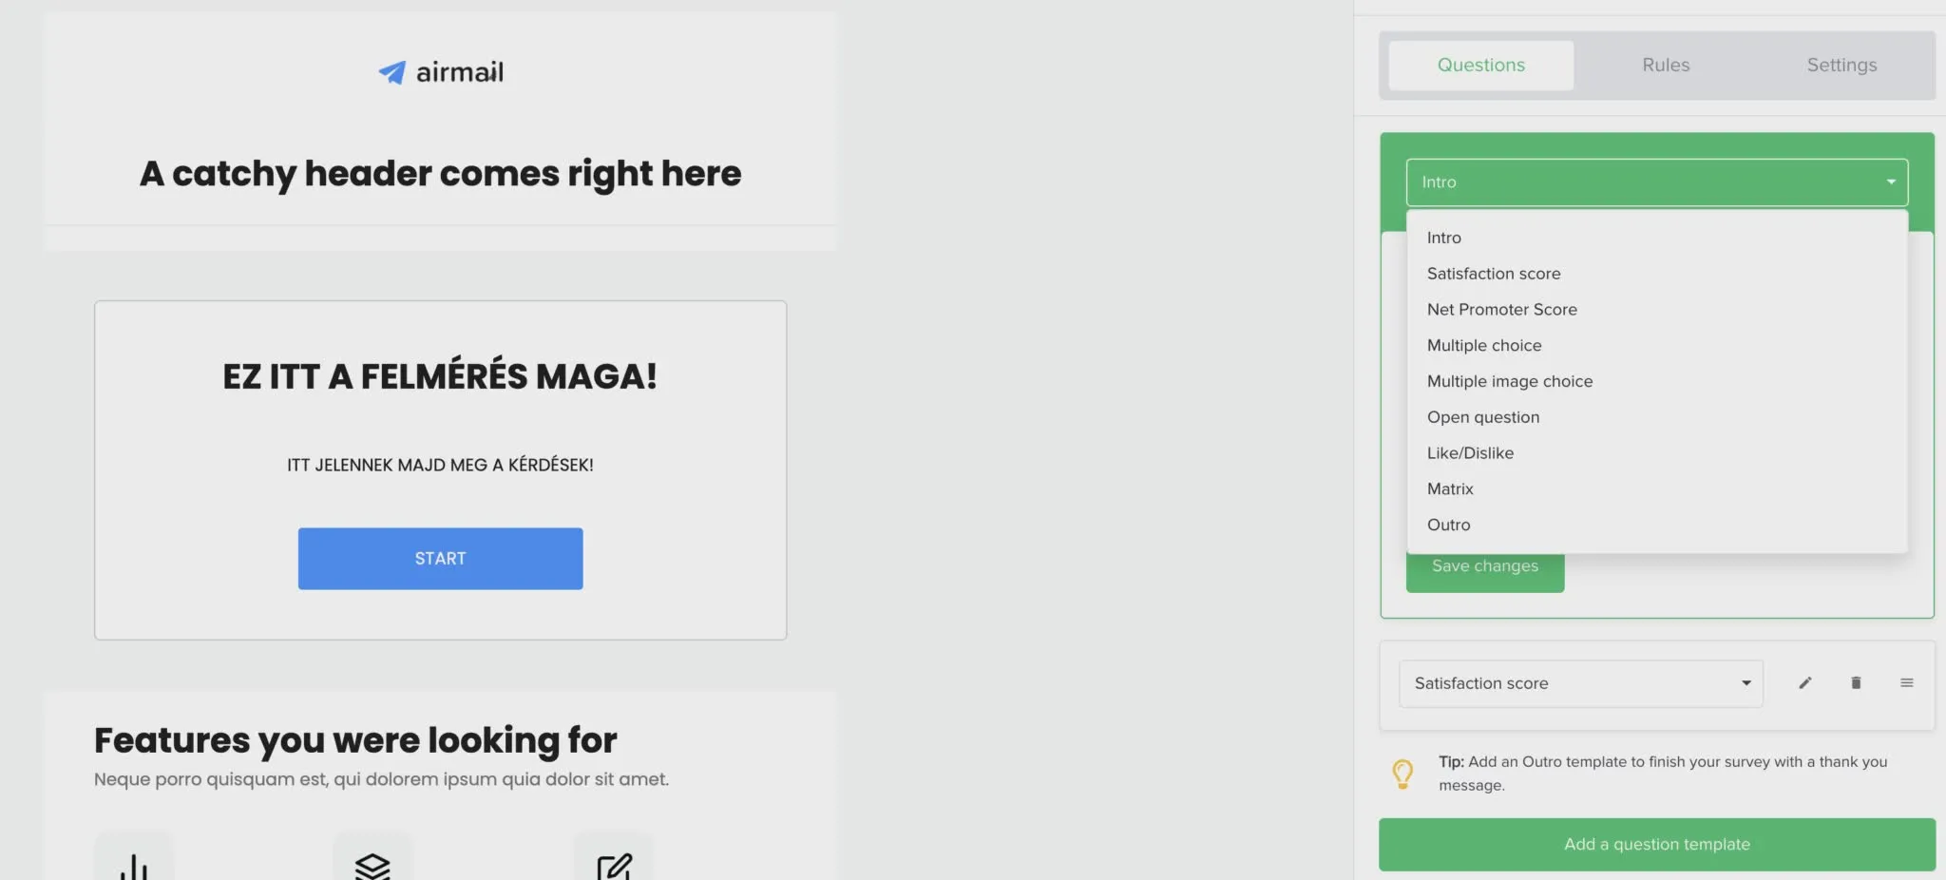This screenshot has height=880, width=1946.
Task: Select Multiple image choice option
Action: click(1509, 381)
